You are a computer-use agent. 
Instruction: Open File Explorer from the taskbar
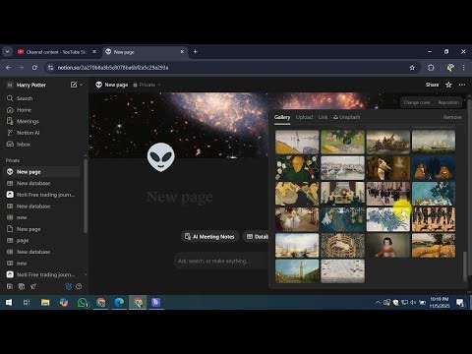click(45, 302)
